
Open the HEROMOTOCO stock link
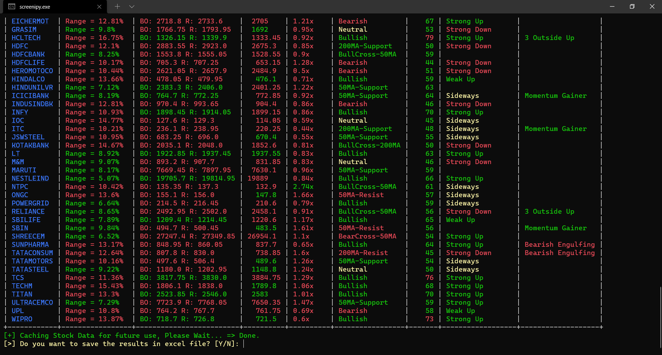[32, 71]
